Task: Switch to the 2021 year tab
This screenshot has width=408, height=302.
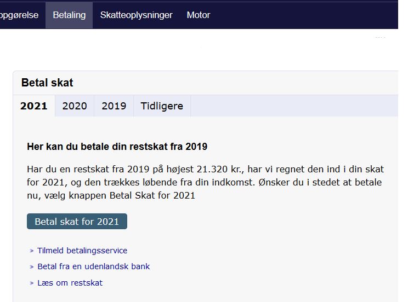Action: pyautogui.click(x=34, y=106)
